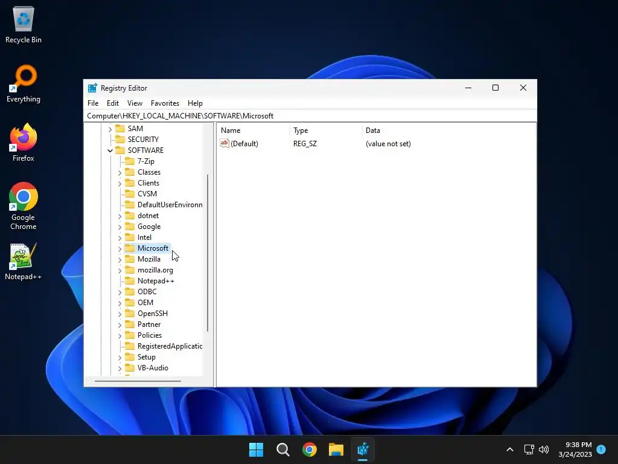The width and height of the screenshot is (618, 464).
Task: Click the Notepad++ registry key folder icon
Action: pos(130,281)
